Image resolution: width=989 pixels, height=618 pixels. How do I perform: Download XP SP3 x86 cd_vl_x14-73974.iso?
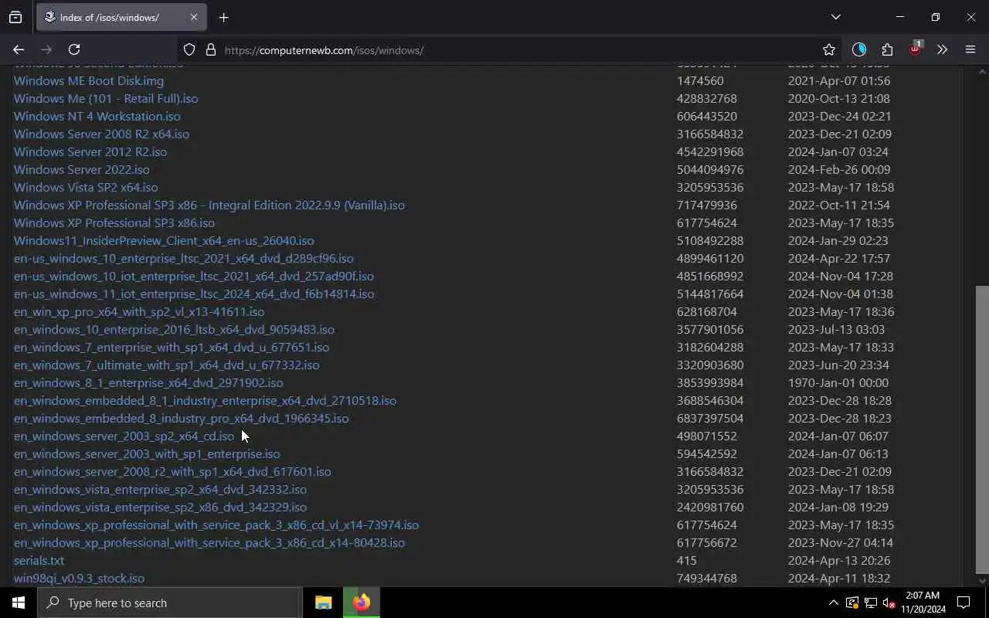click(216, 525)
